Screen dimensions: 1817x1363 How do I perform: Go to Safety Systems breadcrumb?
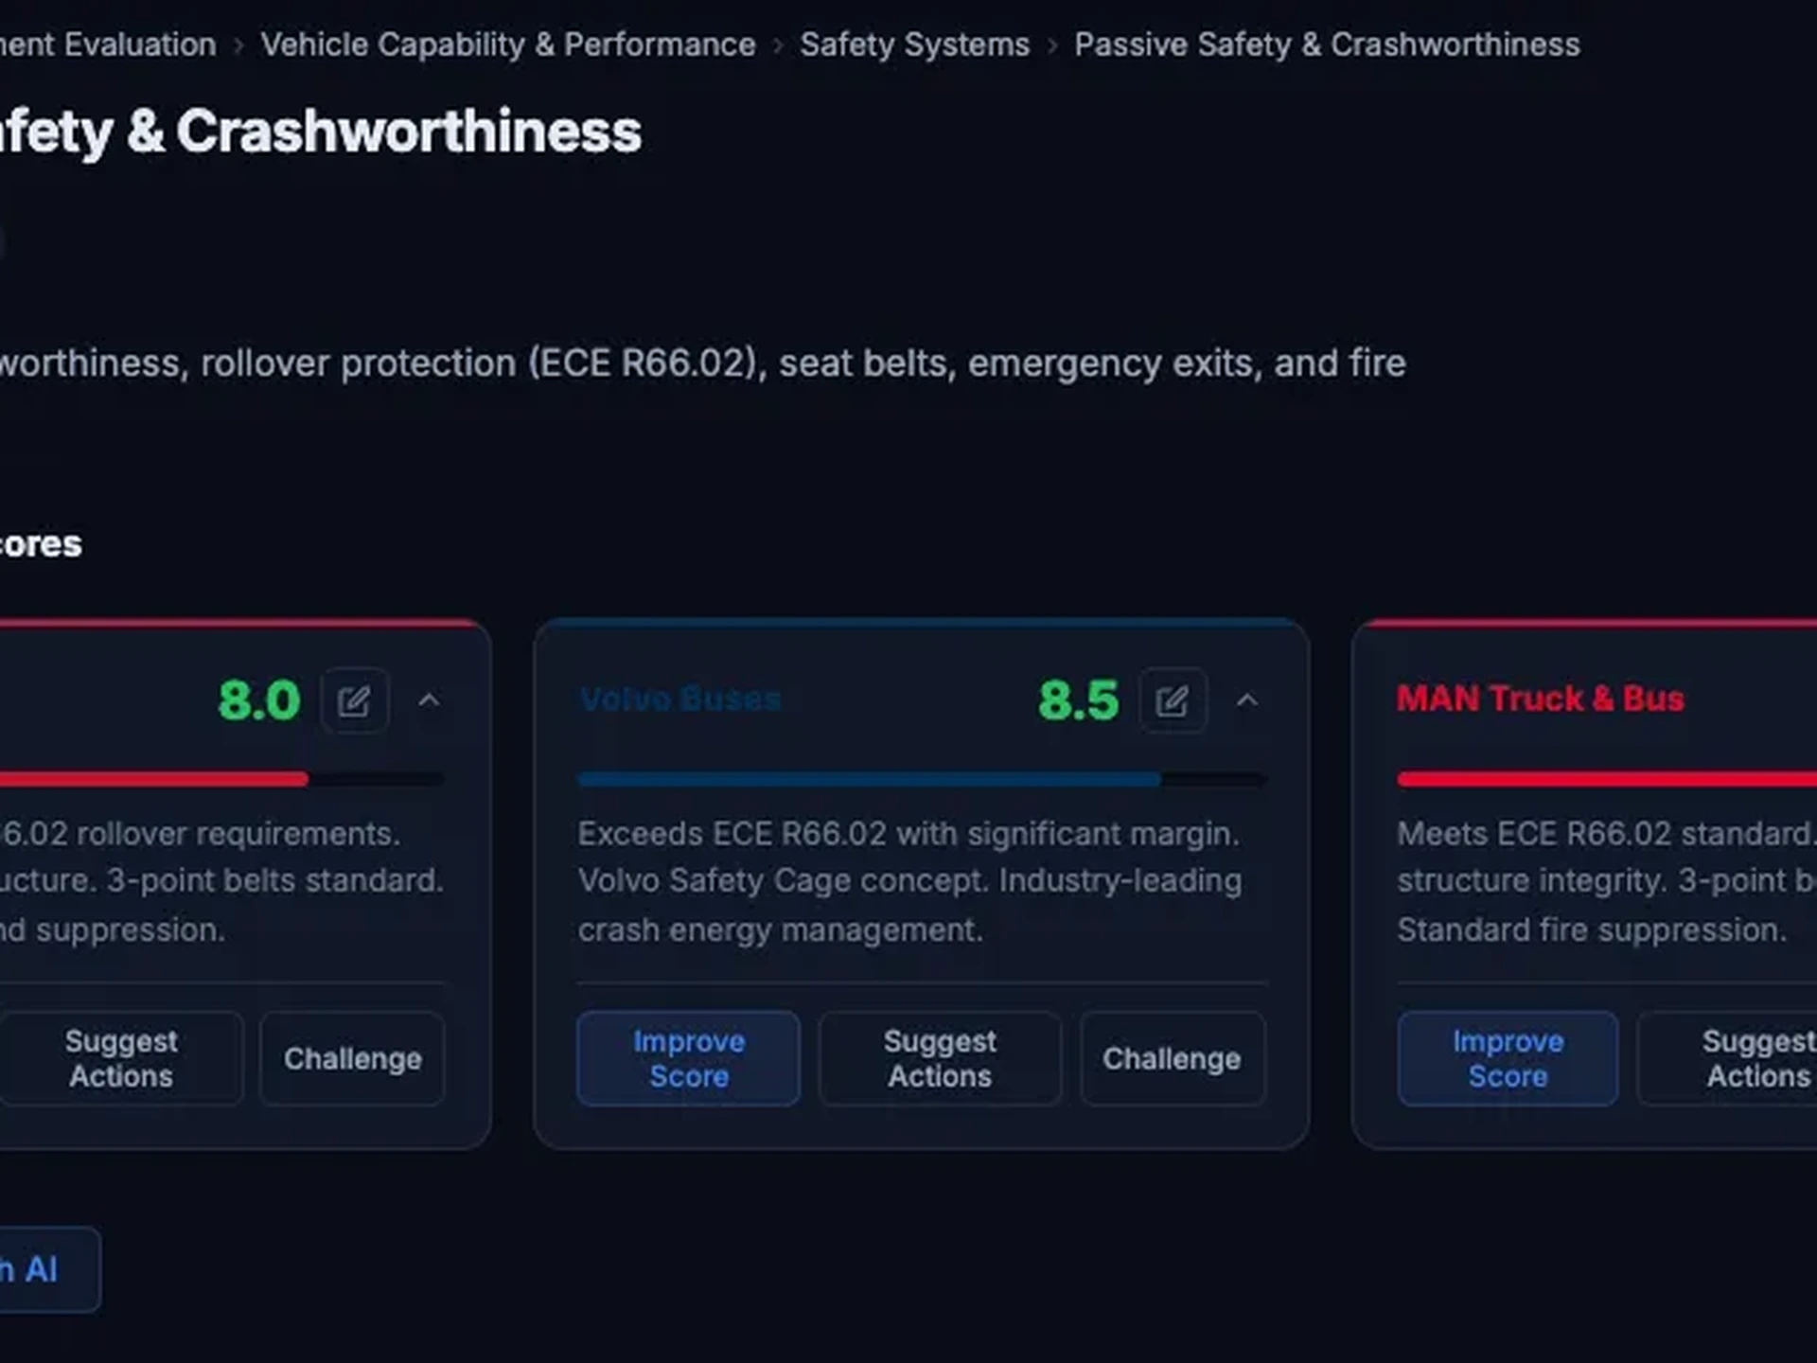click(x=914, y=44)
